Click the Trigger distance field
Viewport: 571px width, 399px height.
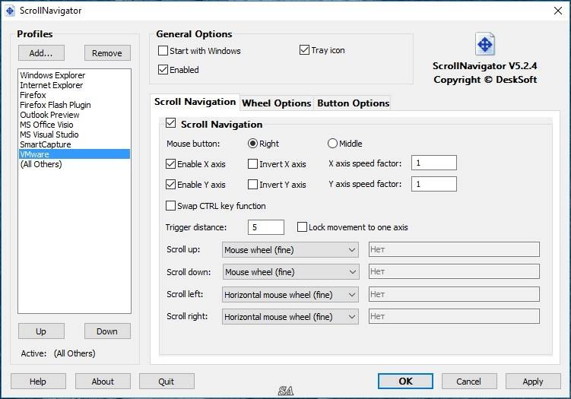[x=266, y=227]
